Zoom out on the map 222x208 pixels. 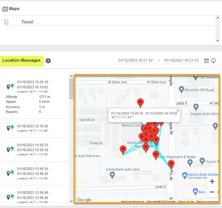(212, 192)
